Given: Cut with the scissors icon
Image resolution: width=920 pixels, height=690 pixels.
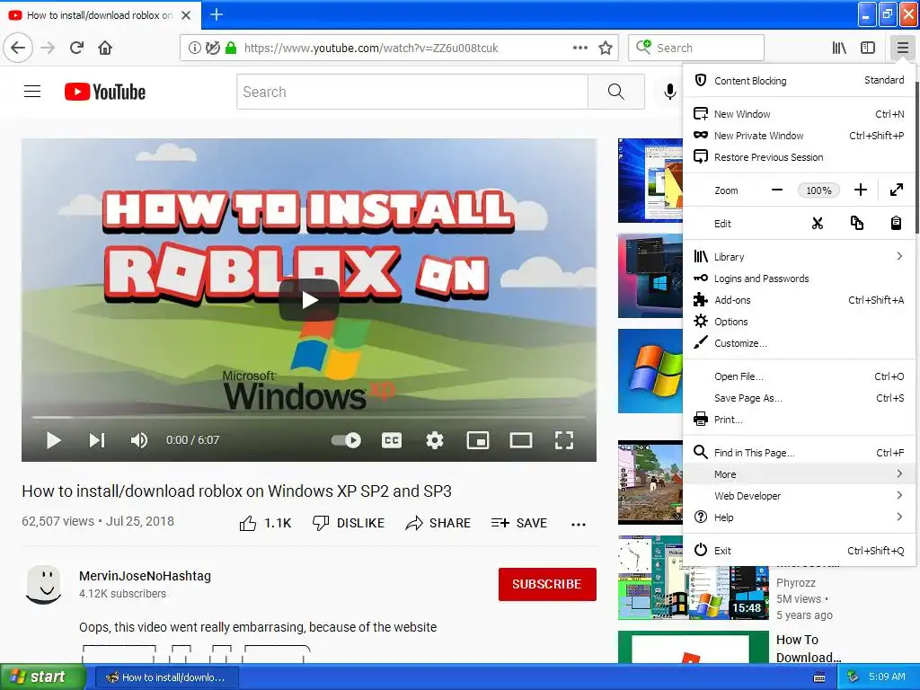Looking at the screenshot, I should 818,224.
